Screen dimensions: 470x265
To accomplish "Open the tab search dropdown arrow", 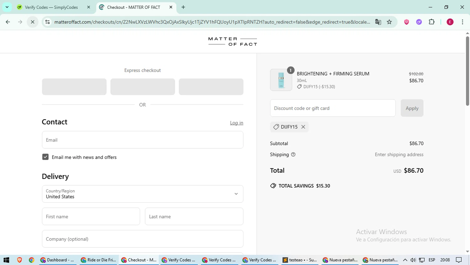I will 7,7.
